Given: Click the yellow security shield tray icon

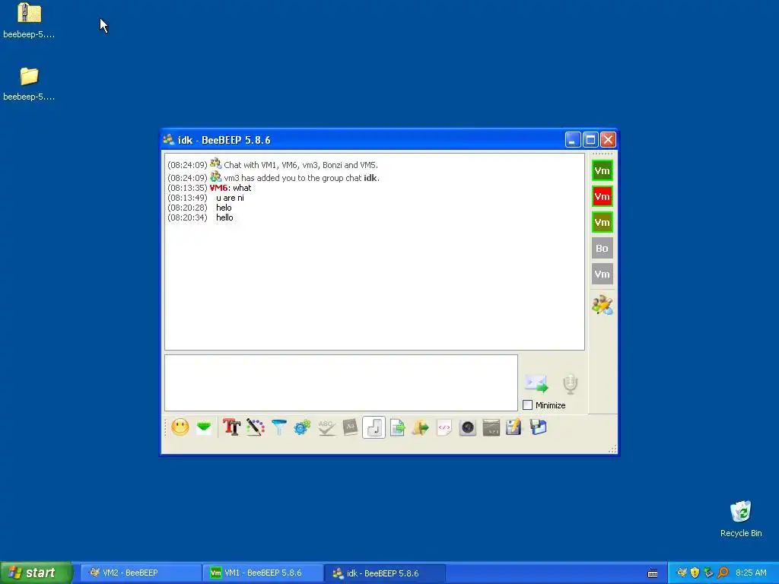Looking at the screenshot, I should (695, 573).
